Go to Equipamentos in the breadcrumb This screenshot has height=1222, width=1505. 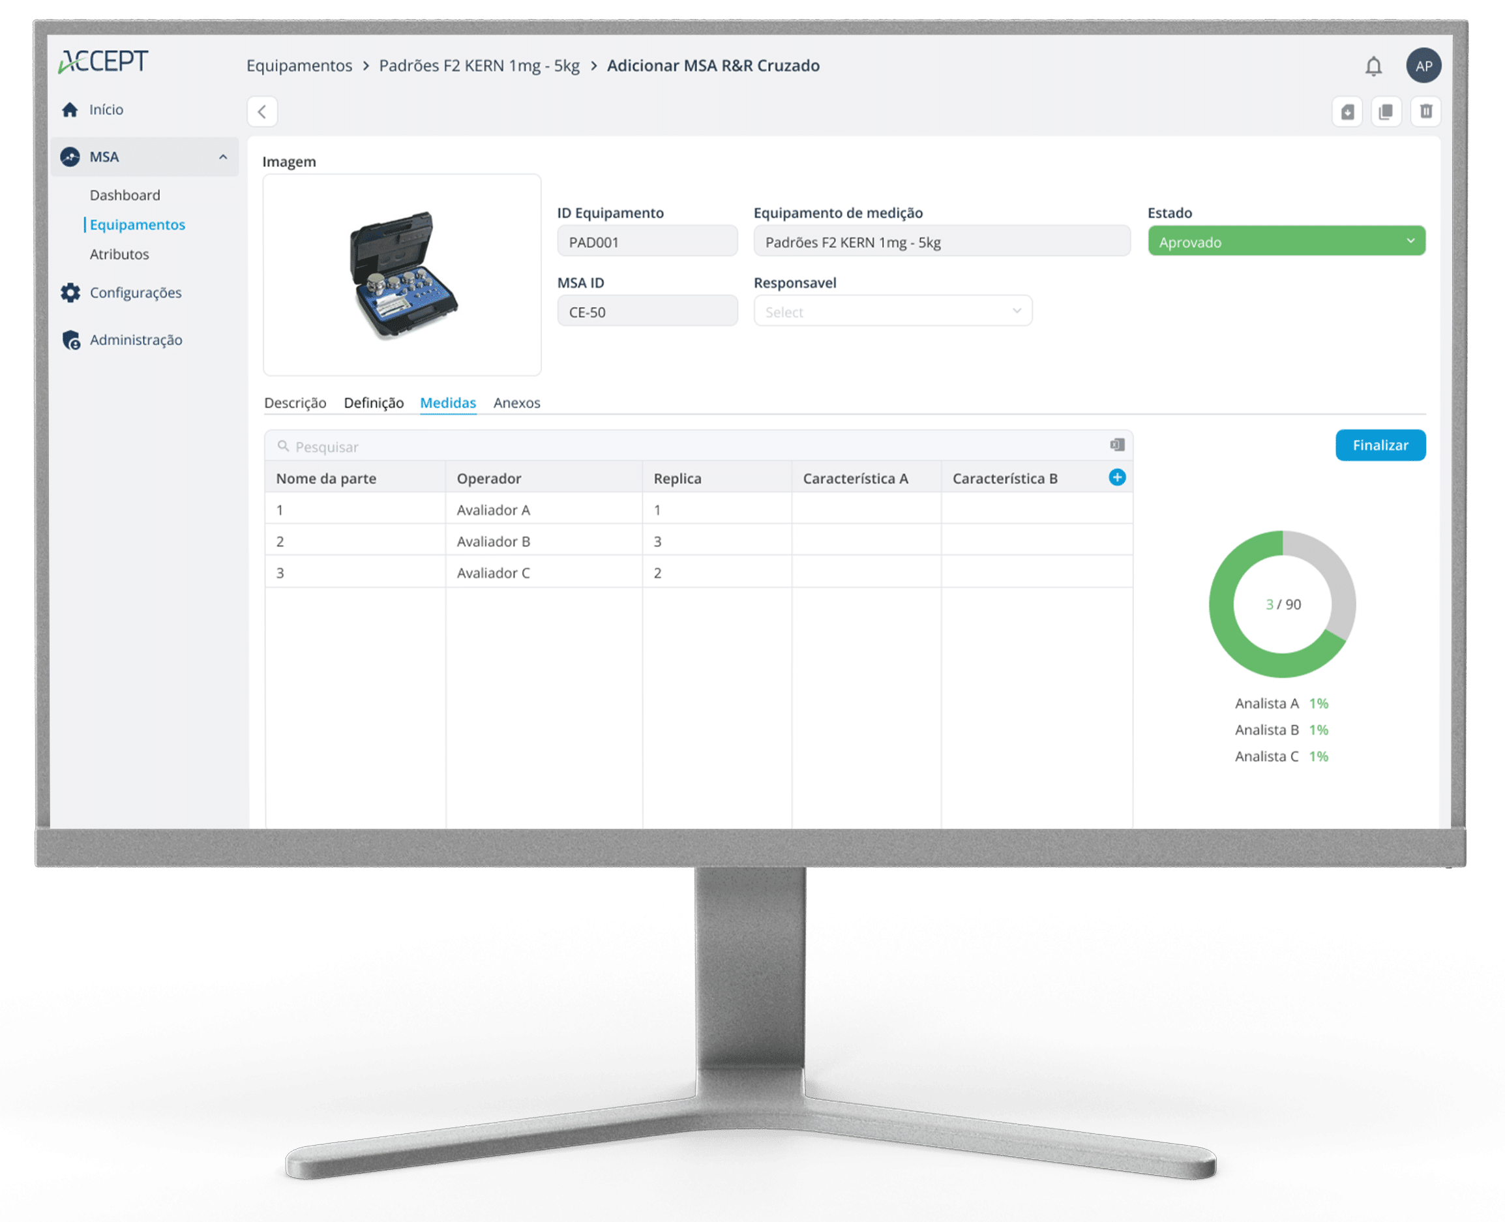tap(299, 66)
